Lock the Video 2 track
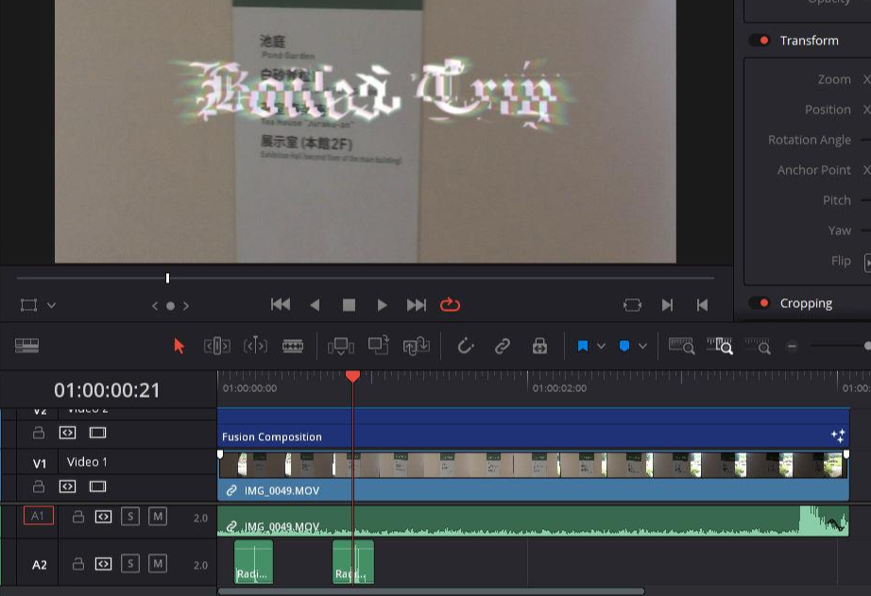Image resolution: width=871 pixels, height=596 pixels. 39,433
